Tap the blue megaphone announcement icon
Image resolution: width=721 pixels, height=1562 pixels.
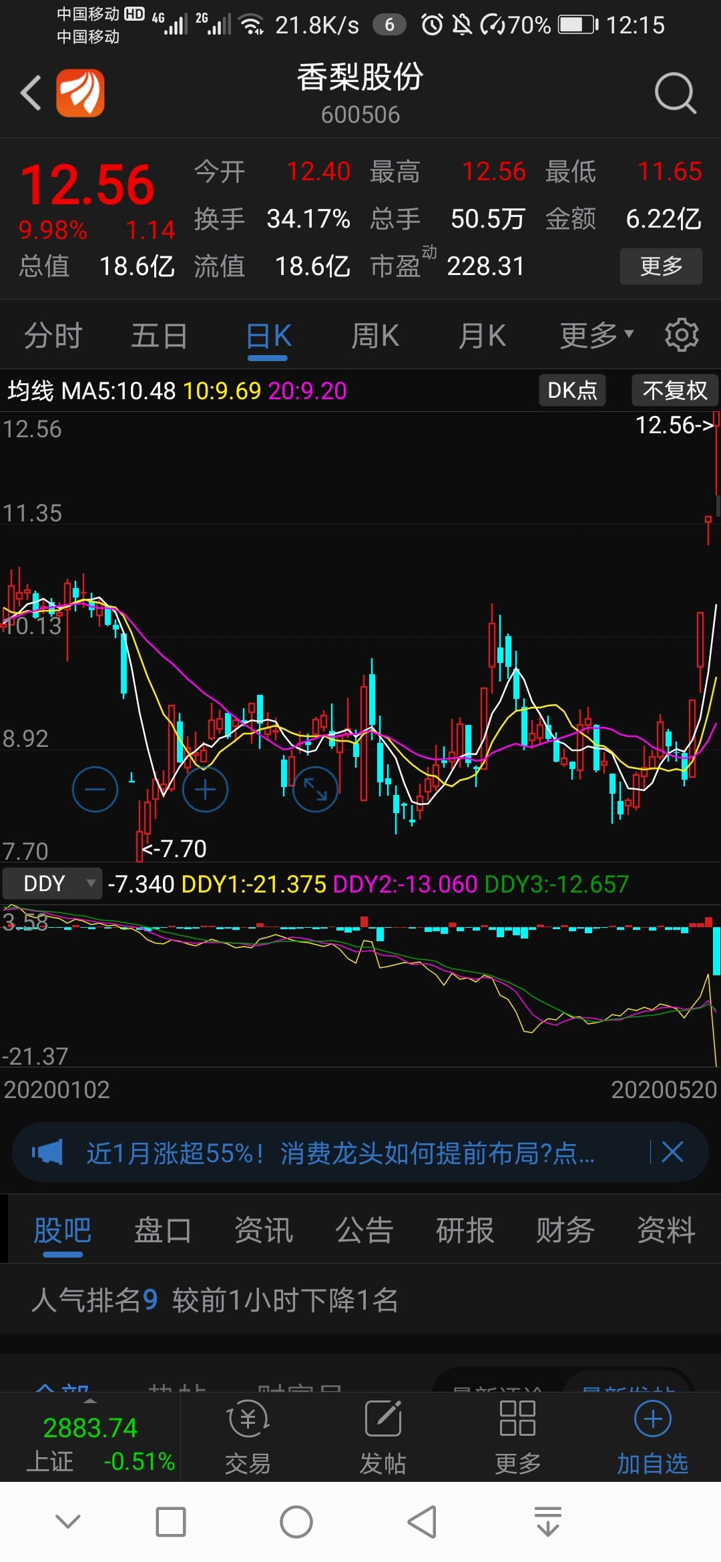(47, 1152)
